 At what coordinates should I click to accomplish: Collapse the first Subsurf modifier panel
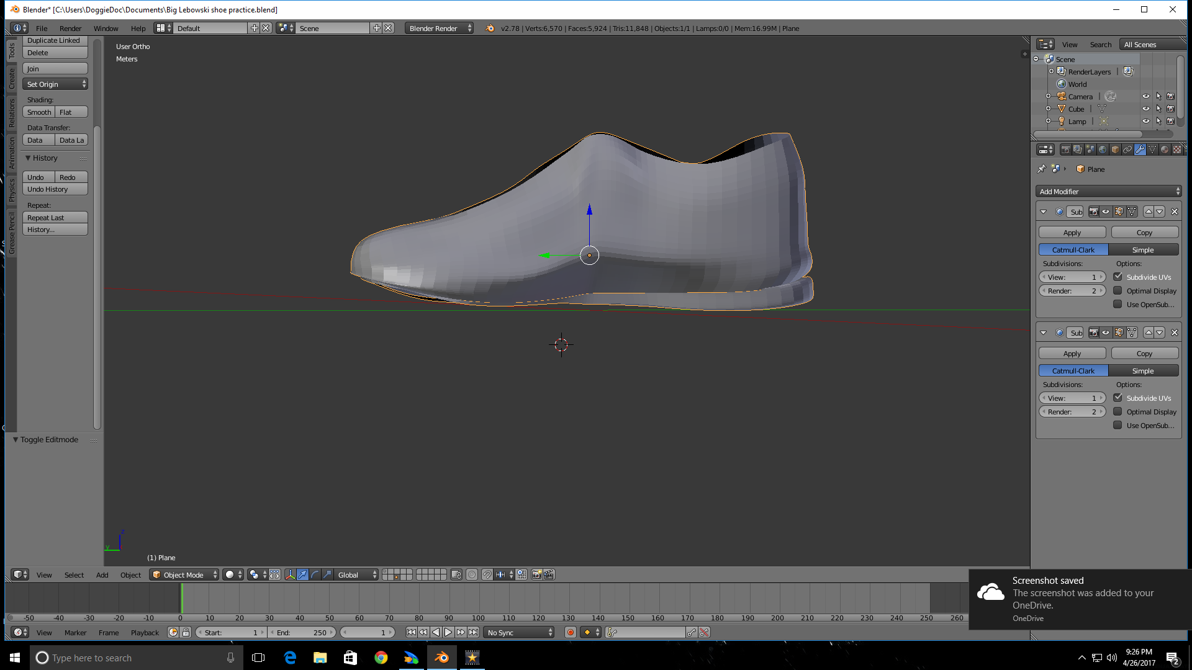coord(1043,212)
